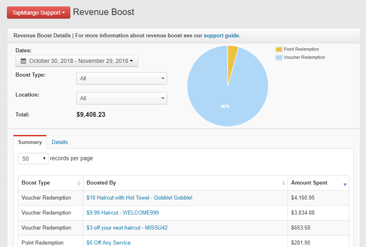Click the Point Redemption boost type cell
This screenshot has width=366, height=247.
[51, 241]
